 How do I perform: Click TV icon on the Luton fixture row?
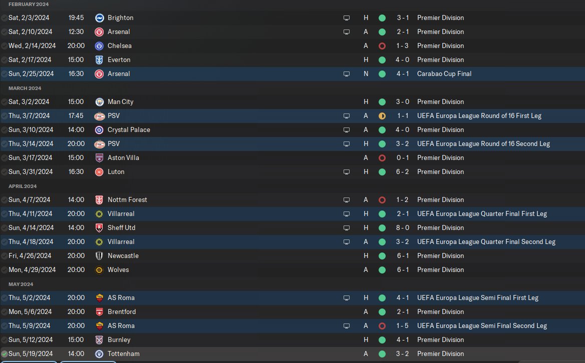pyautogui.click(x=346, y=171)
